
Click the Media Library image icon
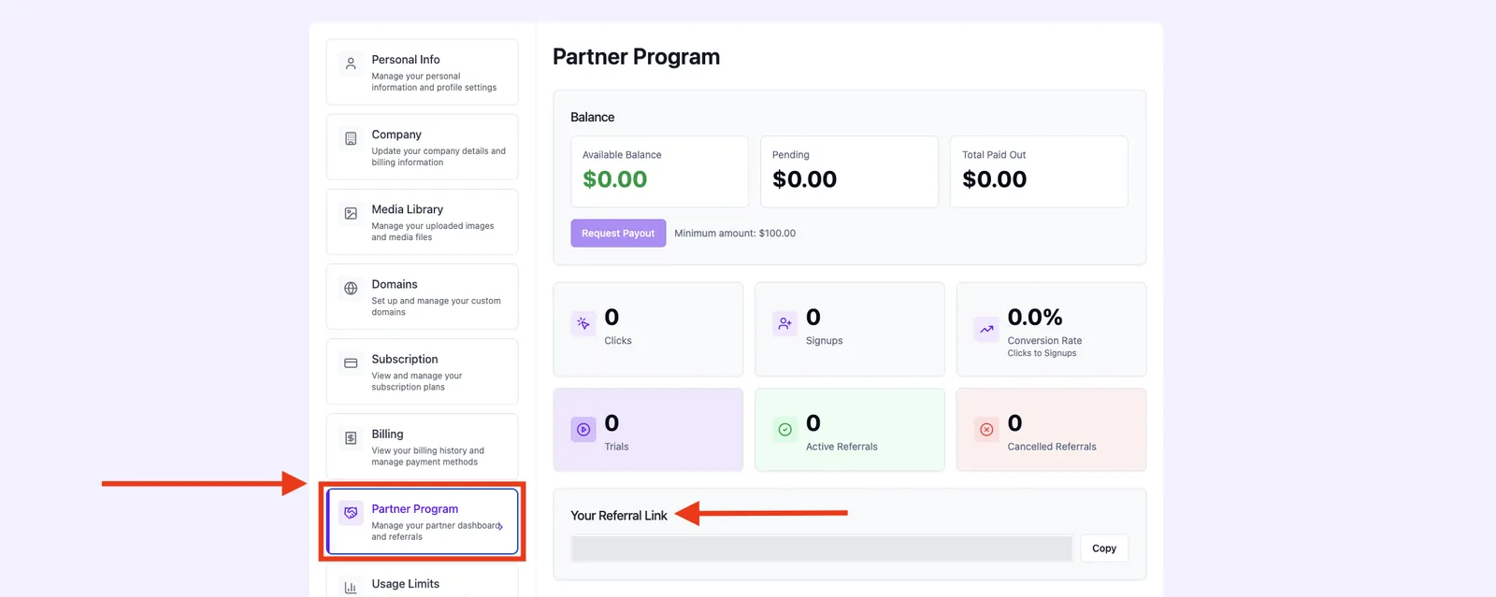tap(351, 213)
